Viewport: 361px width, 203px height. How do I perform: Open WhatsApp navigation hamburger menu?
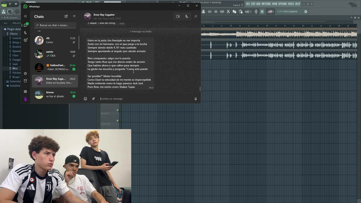pos(25,16)
